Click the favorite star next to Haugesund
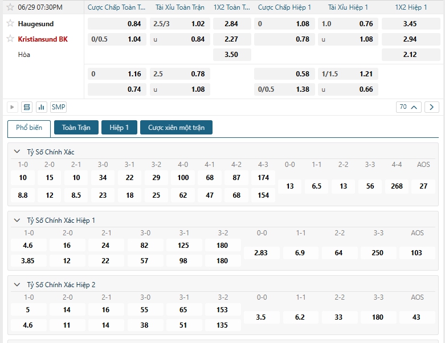445x343 pixels. (10, 23)
